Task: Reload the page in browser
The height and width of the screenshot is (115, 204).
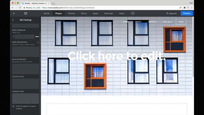Action: pyautogui.click(x=20, y=8)
